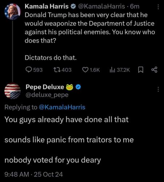This screenshot has width=164, height=182.
Task: Open Kamala Harris profile picture
Action: [12, 12]
